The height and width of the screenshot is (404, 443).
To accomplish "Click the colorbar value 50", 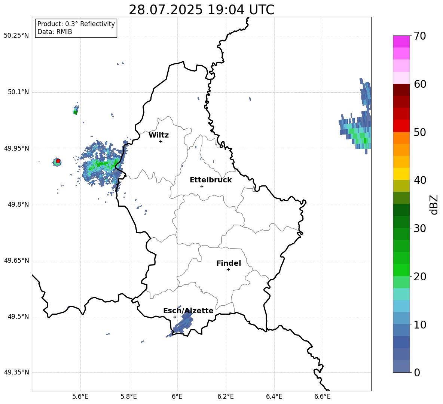I will click(420, 132).
